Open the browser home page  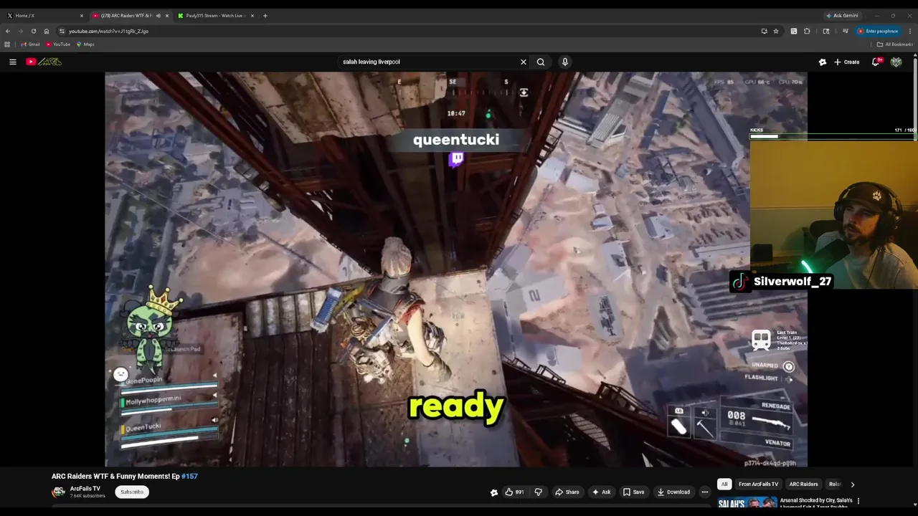click(47, 31)
